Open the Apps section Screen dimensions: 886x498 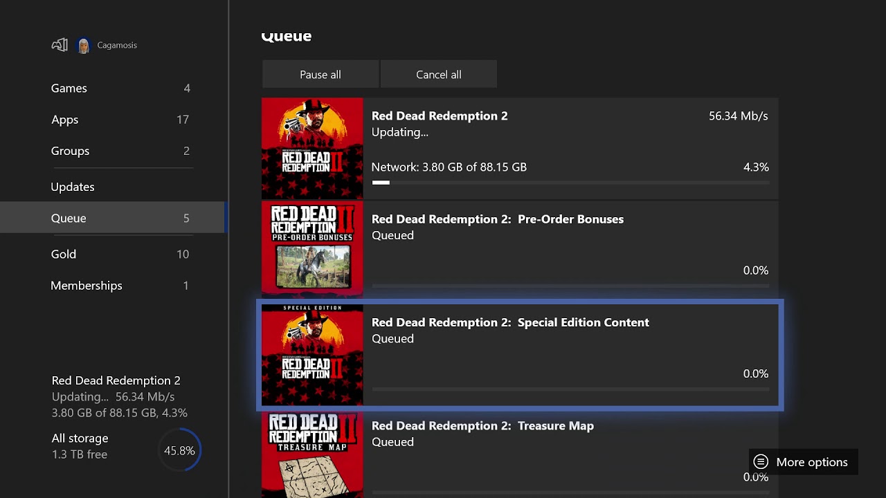tap(112, 120)
